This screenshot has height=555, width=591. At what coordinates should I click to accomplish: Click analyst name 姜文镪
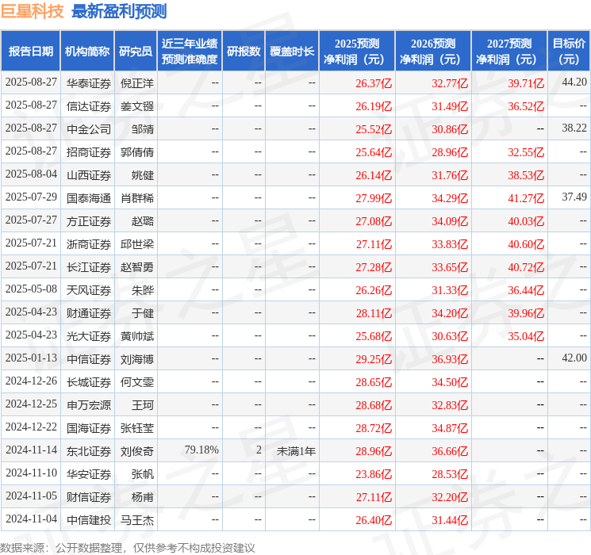point(136,106)
